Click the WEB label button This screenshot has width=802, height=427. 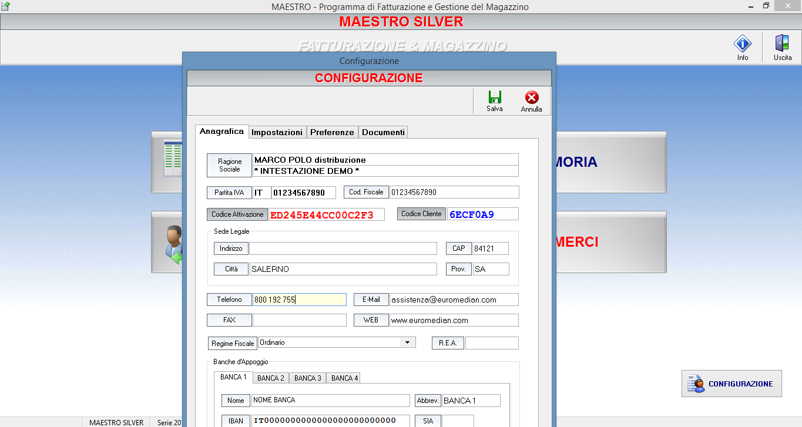371,320
